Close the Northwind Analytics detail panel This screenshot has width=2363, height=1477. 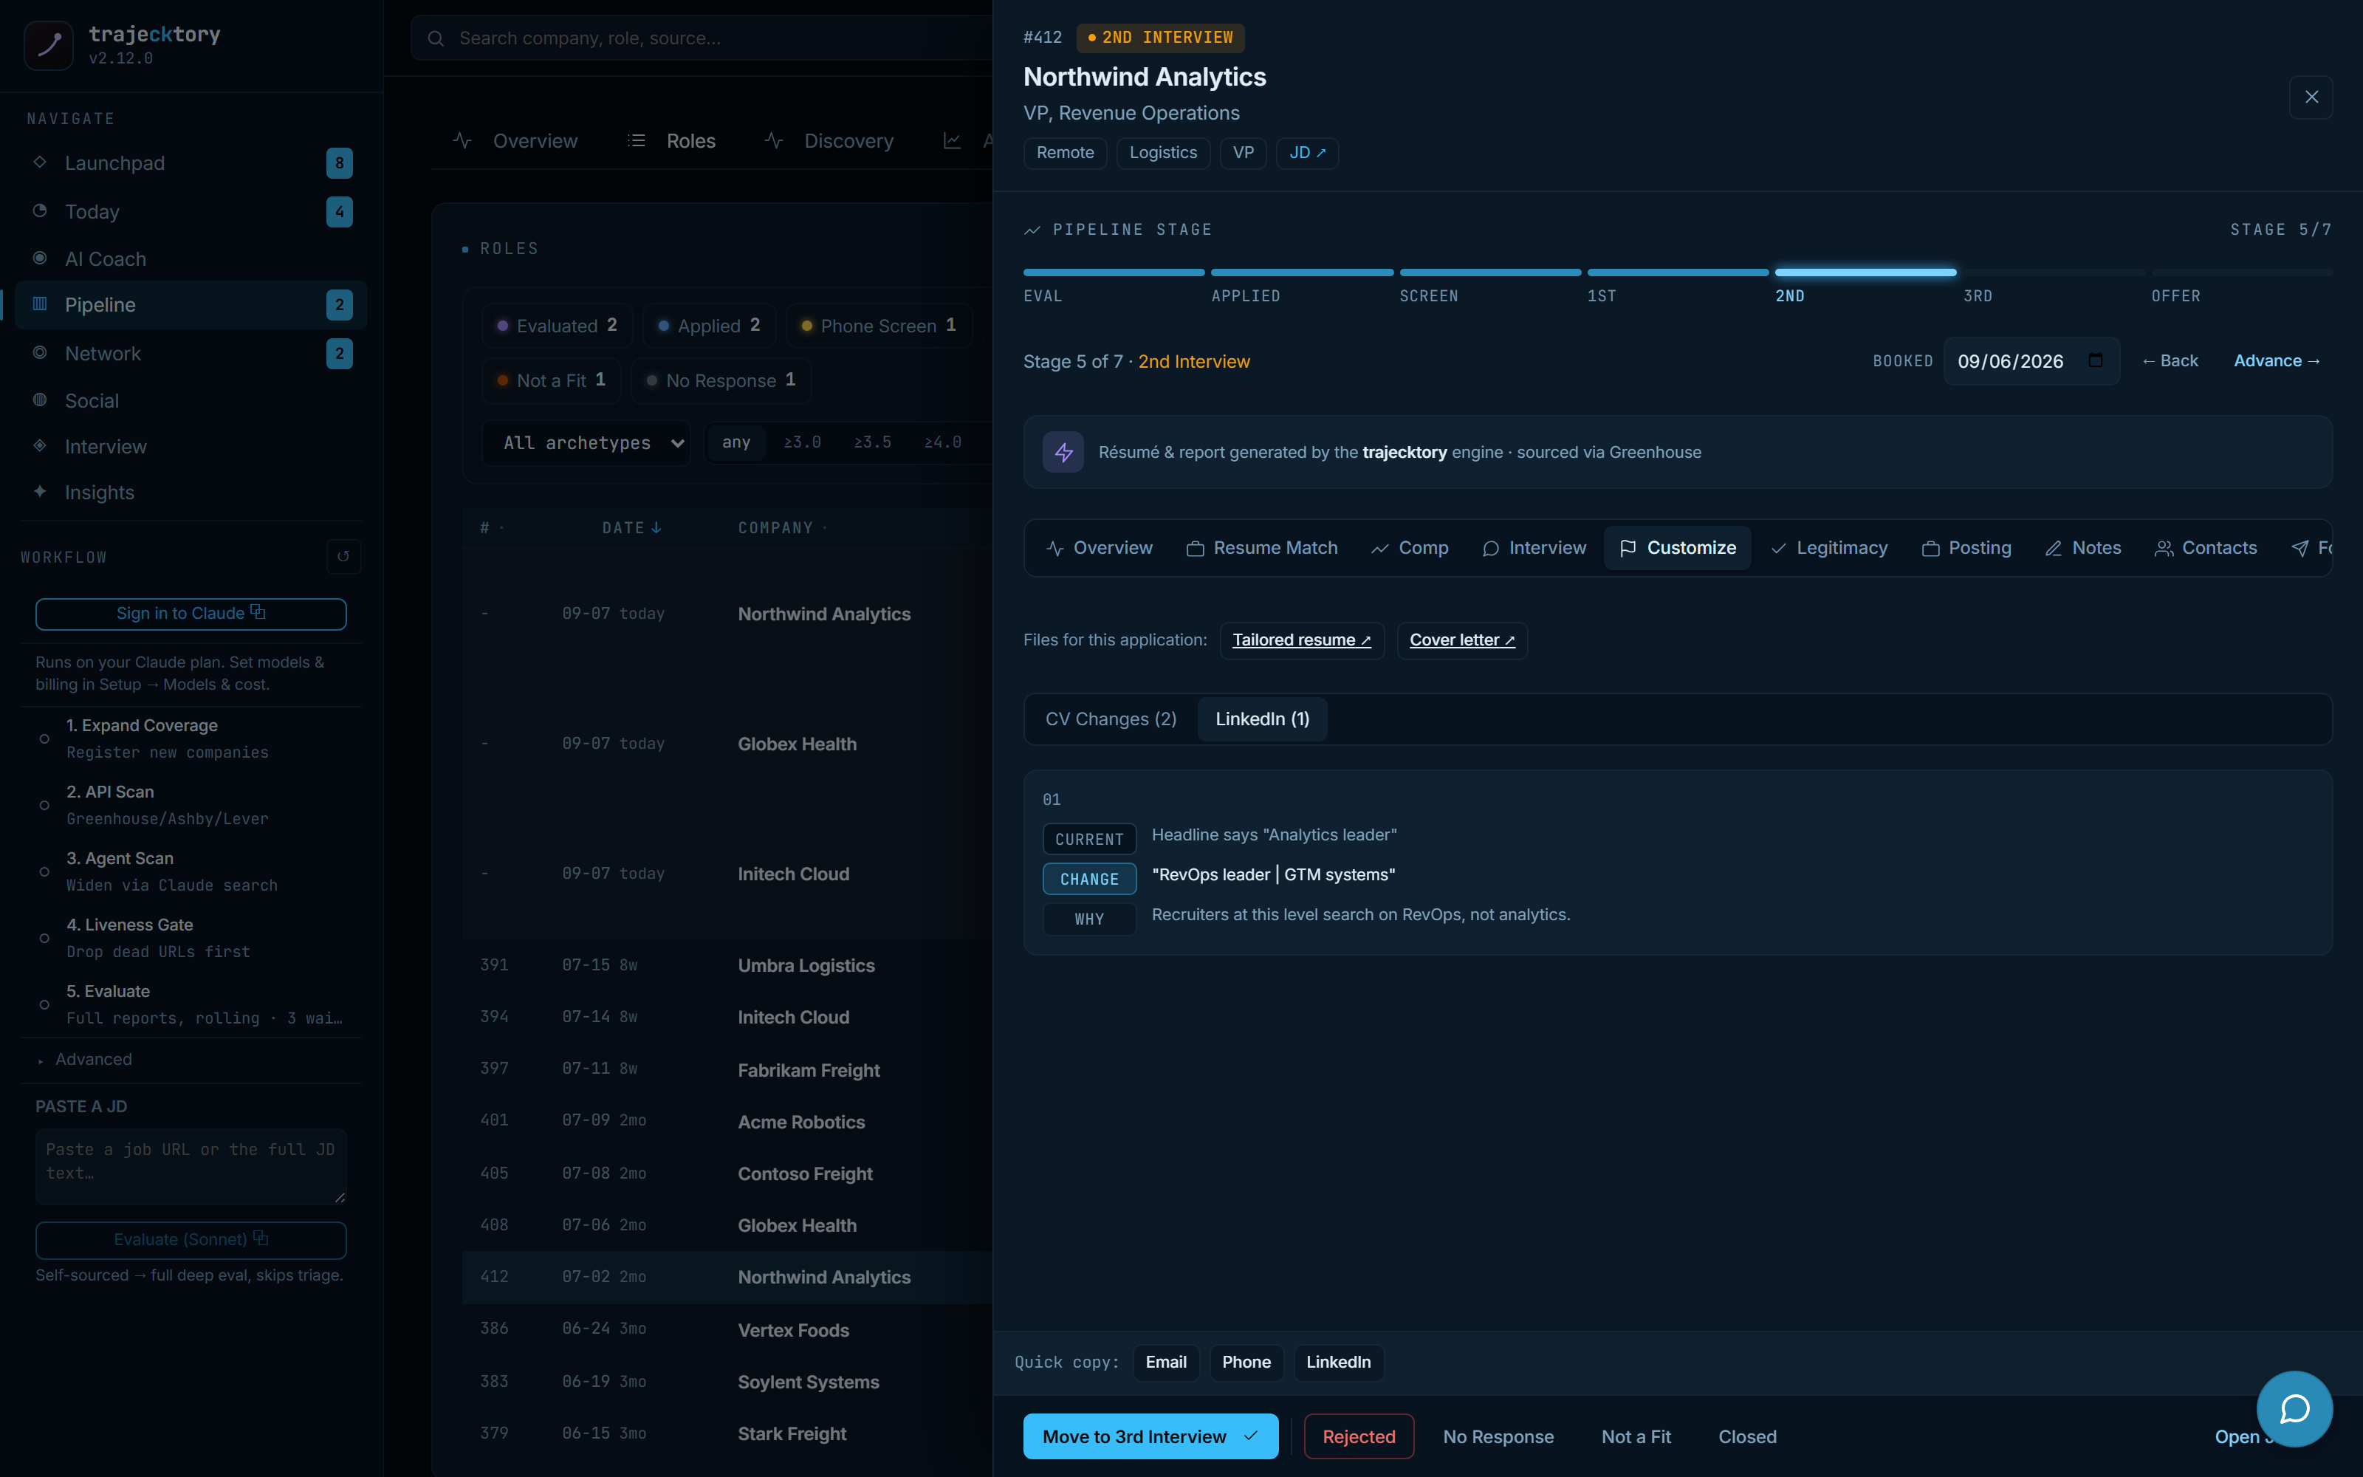(2311, 97)
